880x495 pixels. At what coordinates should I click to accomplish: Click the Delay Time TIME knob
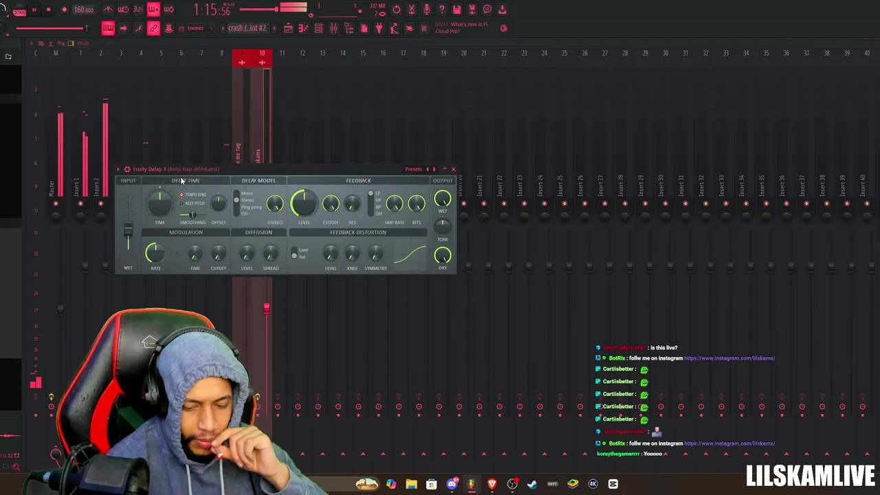pos(159,203)
